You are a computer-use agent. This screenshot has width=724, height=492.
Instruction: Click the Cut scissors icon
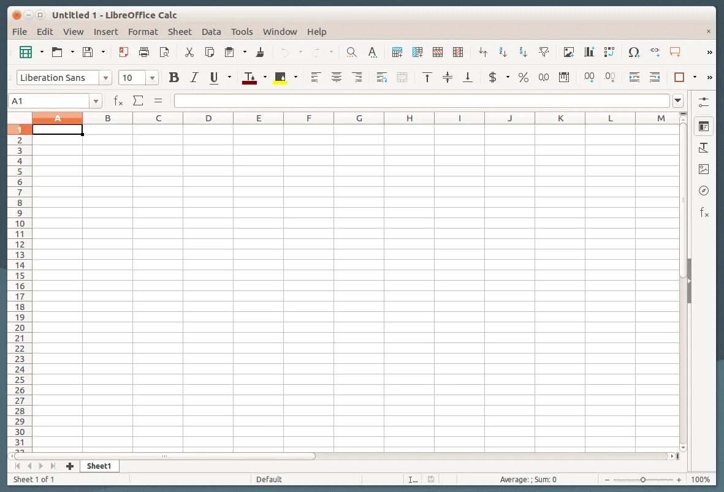coord(189,52)
